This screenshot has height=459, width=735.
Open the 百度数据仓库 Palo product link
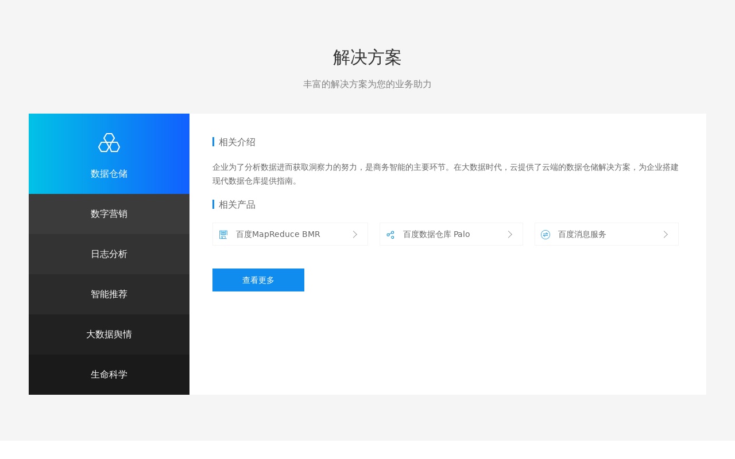click(x=451, y=234)
